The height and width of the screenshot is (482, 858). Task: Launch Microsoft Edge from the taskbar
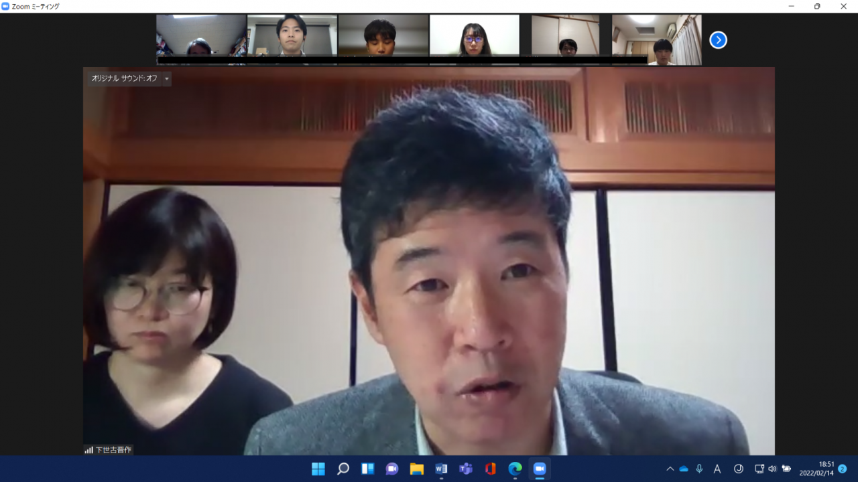click(x=515, y=469)
